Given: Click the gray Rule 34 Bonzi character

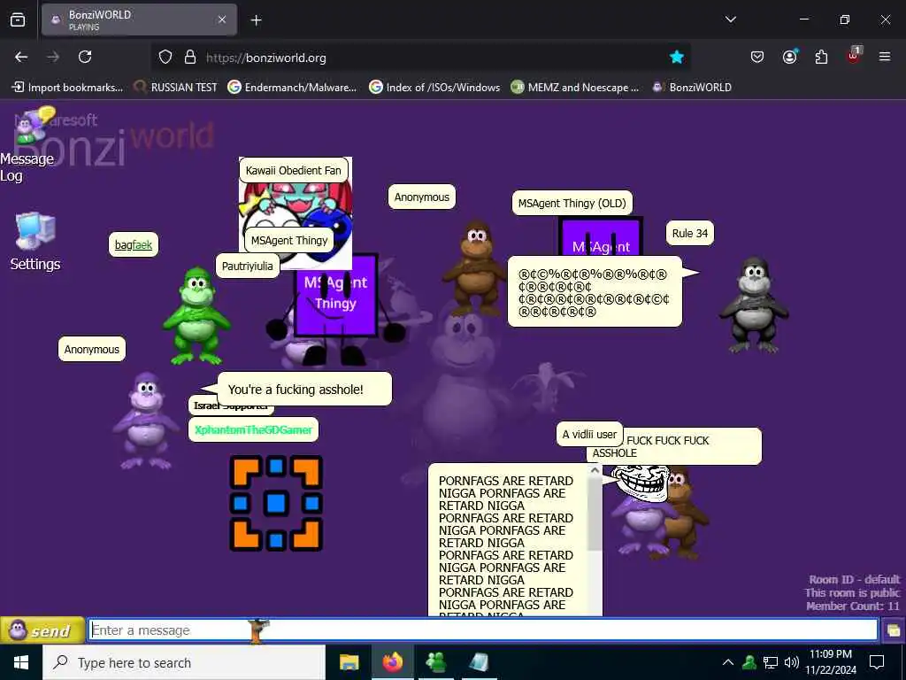Looking at the screenshot, I should [x=754, y=305].
